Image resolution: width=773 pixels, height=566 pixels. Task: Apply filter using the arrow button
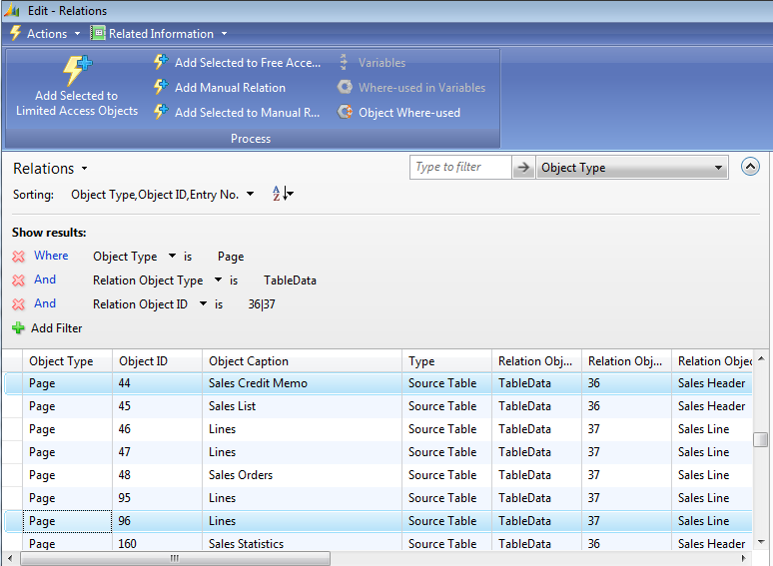[523, 168]
